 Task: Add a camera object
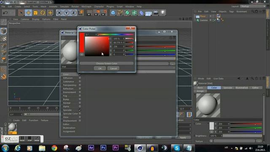156,13
